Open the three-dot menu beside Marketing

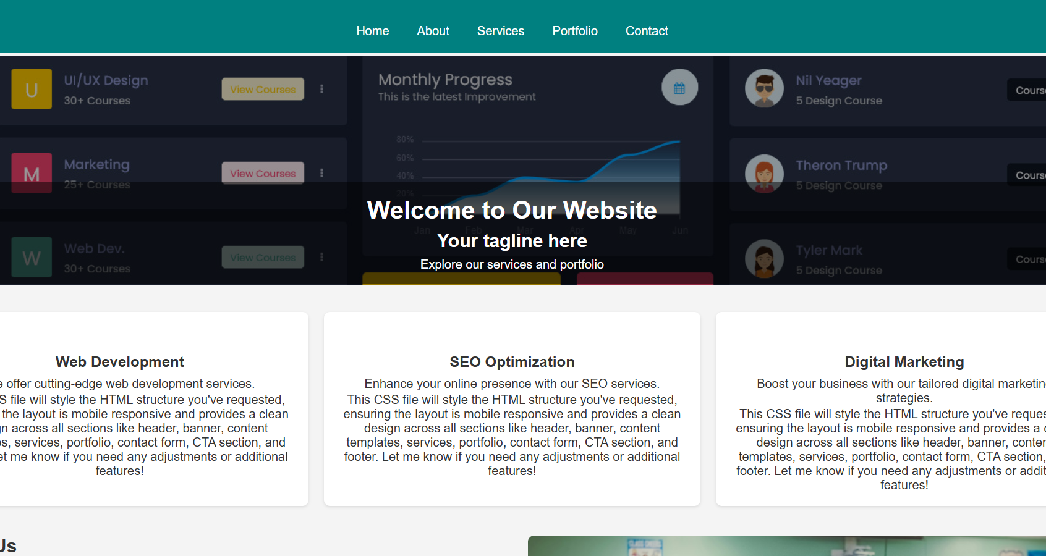(321, 173)
